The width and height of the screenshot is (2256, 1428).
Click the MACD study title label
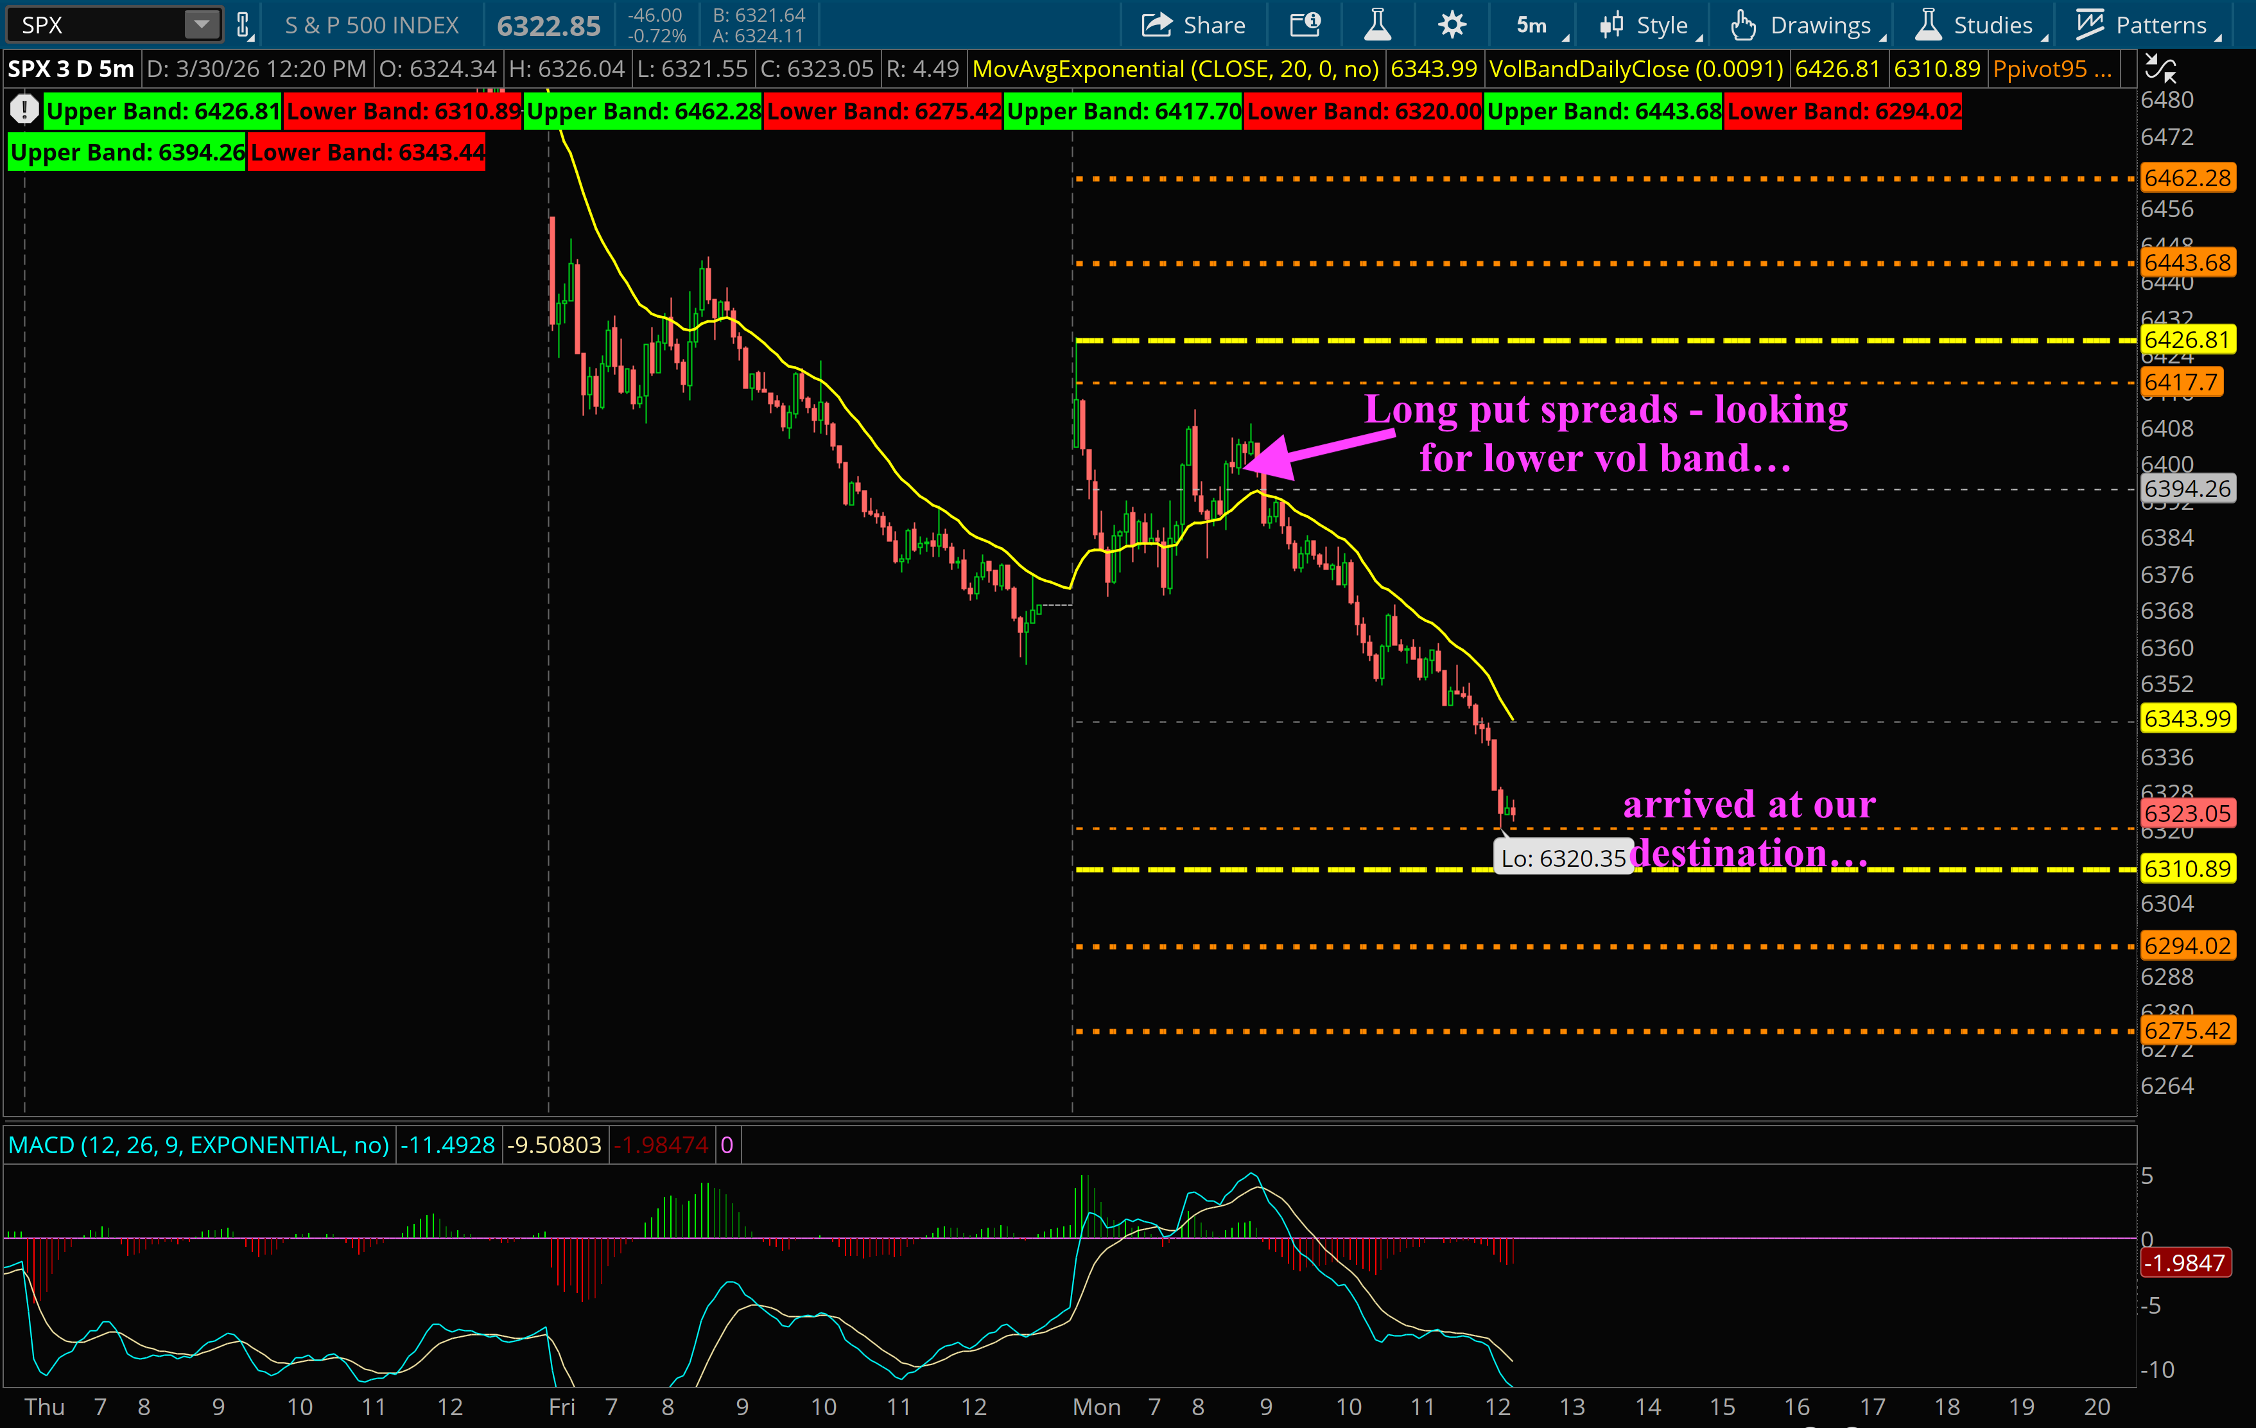[x=198, y=1145]
